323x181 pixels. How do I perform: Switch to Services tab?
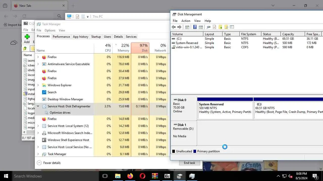pyautogui.click(x=131, y=37)
